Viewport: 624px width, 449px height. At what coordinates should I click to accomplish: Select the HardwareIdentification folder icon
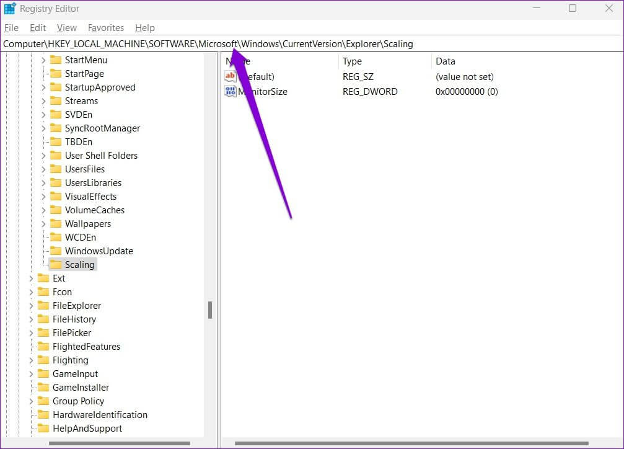coord(43,414)
